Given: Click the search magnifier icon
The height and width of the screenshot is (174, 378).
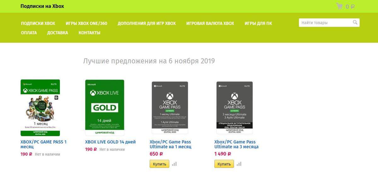Looking at the screenshot, I should click(x=355, y=22).
